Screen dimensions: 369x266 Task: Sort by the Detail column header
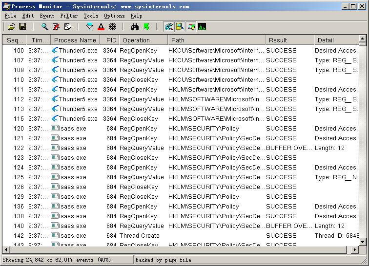pyautogui.click(x=336, y=40)
